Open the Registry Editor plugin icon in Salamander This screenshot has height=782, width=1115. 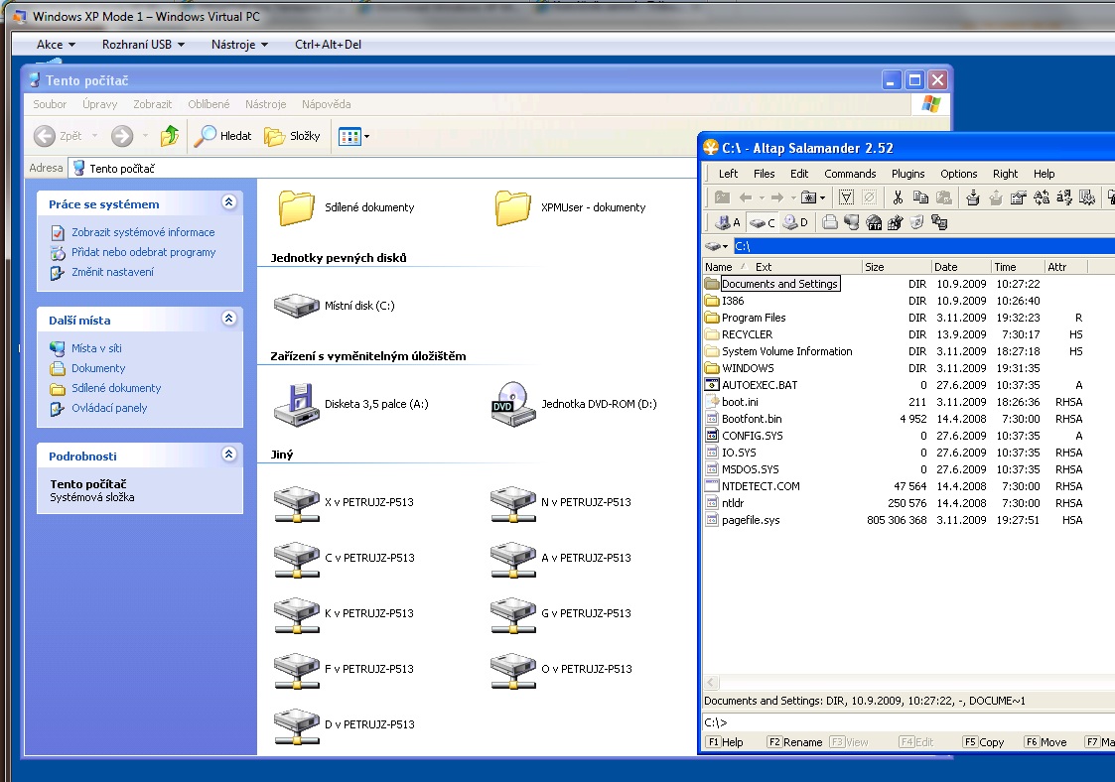(x=896, y=223)
